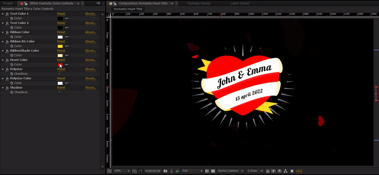Collapse the Shadow effect

tap(3, 87)
